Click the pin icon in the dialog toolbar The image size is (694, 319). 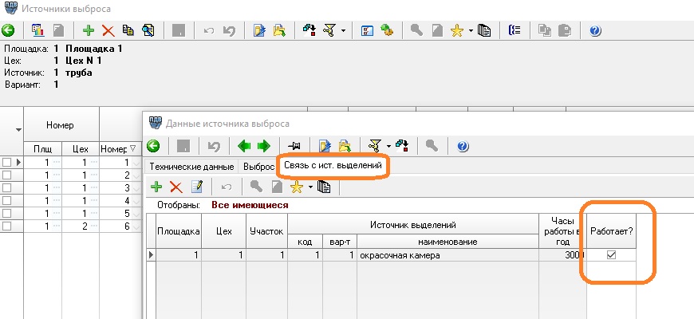click(294, 146)
